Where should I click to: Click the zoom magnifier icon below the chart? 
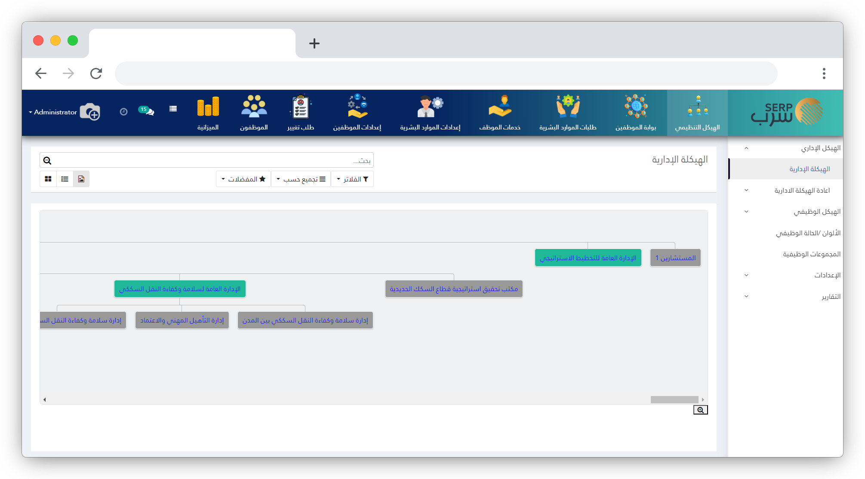tap(700, 410)
